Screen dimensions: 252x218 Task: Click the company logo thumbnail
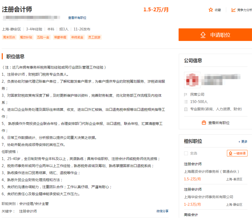192,80
